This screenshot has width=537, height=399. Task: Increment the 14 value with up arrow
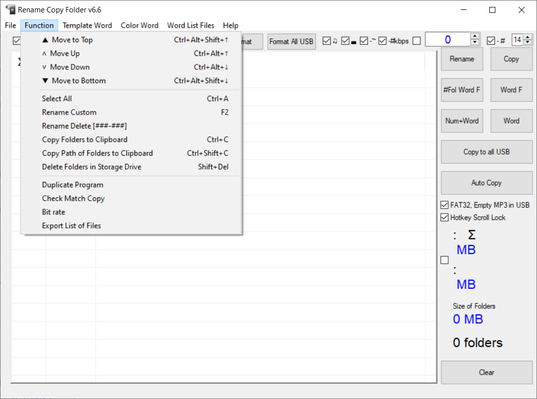528,37
